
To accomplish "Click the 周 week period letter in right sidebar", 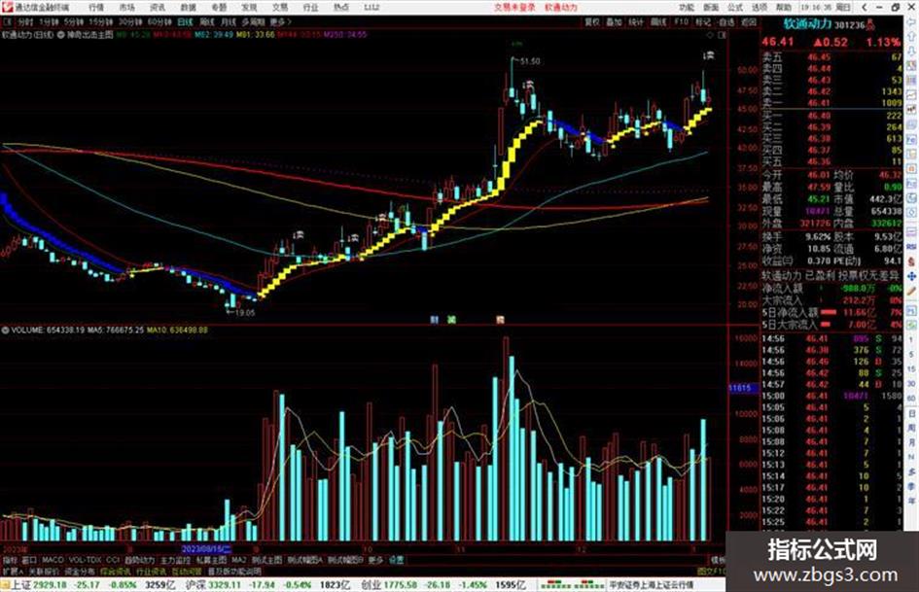I will click(x=912, y=429).
